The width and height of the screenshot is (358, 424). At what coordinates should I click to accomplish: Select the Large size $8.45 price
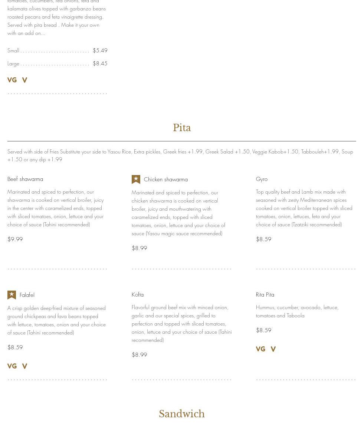click(100, 64)
